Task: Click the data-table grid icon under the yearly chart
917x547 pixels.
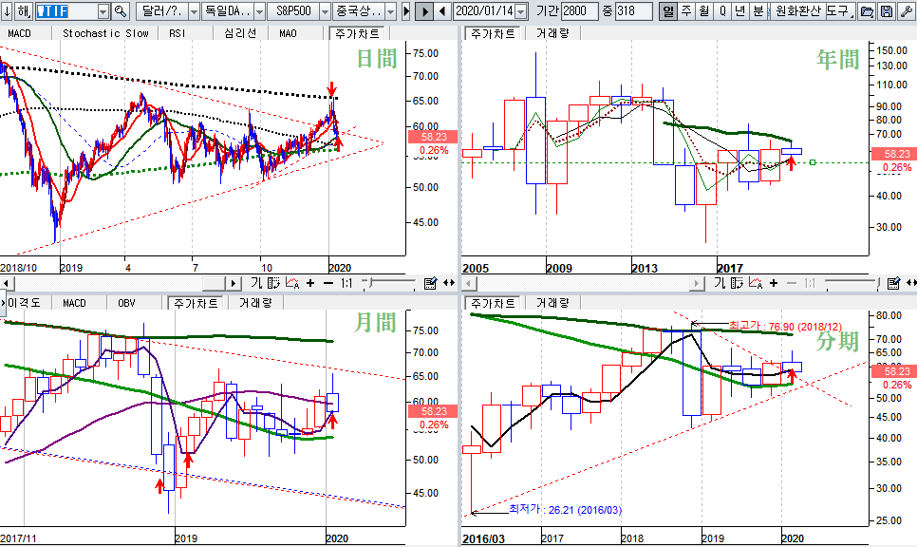Action: click(737, 283)
